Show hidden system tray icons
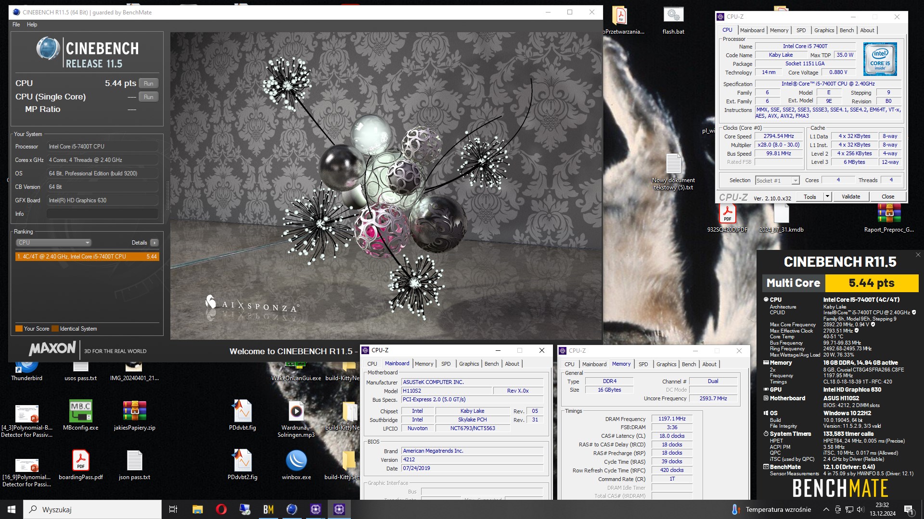The height and width of the screenshot is (519, 924). [x=826, y=509]
